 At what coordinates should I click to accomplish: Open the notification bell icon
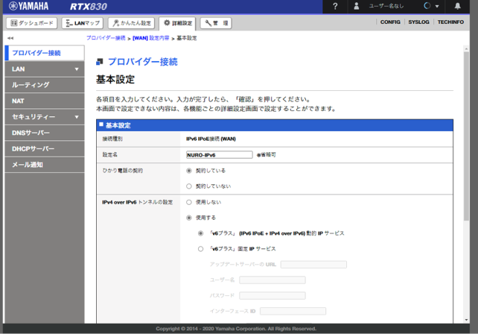457,7
